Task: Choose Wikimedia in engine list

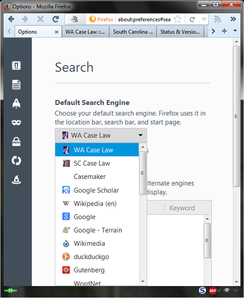Action: click(97, 244)
